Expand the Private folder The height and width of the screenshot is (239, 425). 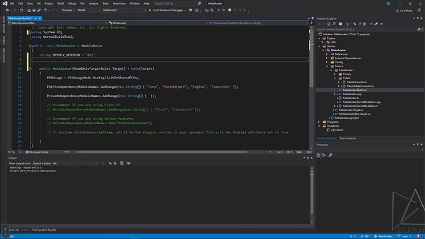click(335, 74)
